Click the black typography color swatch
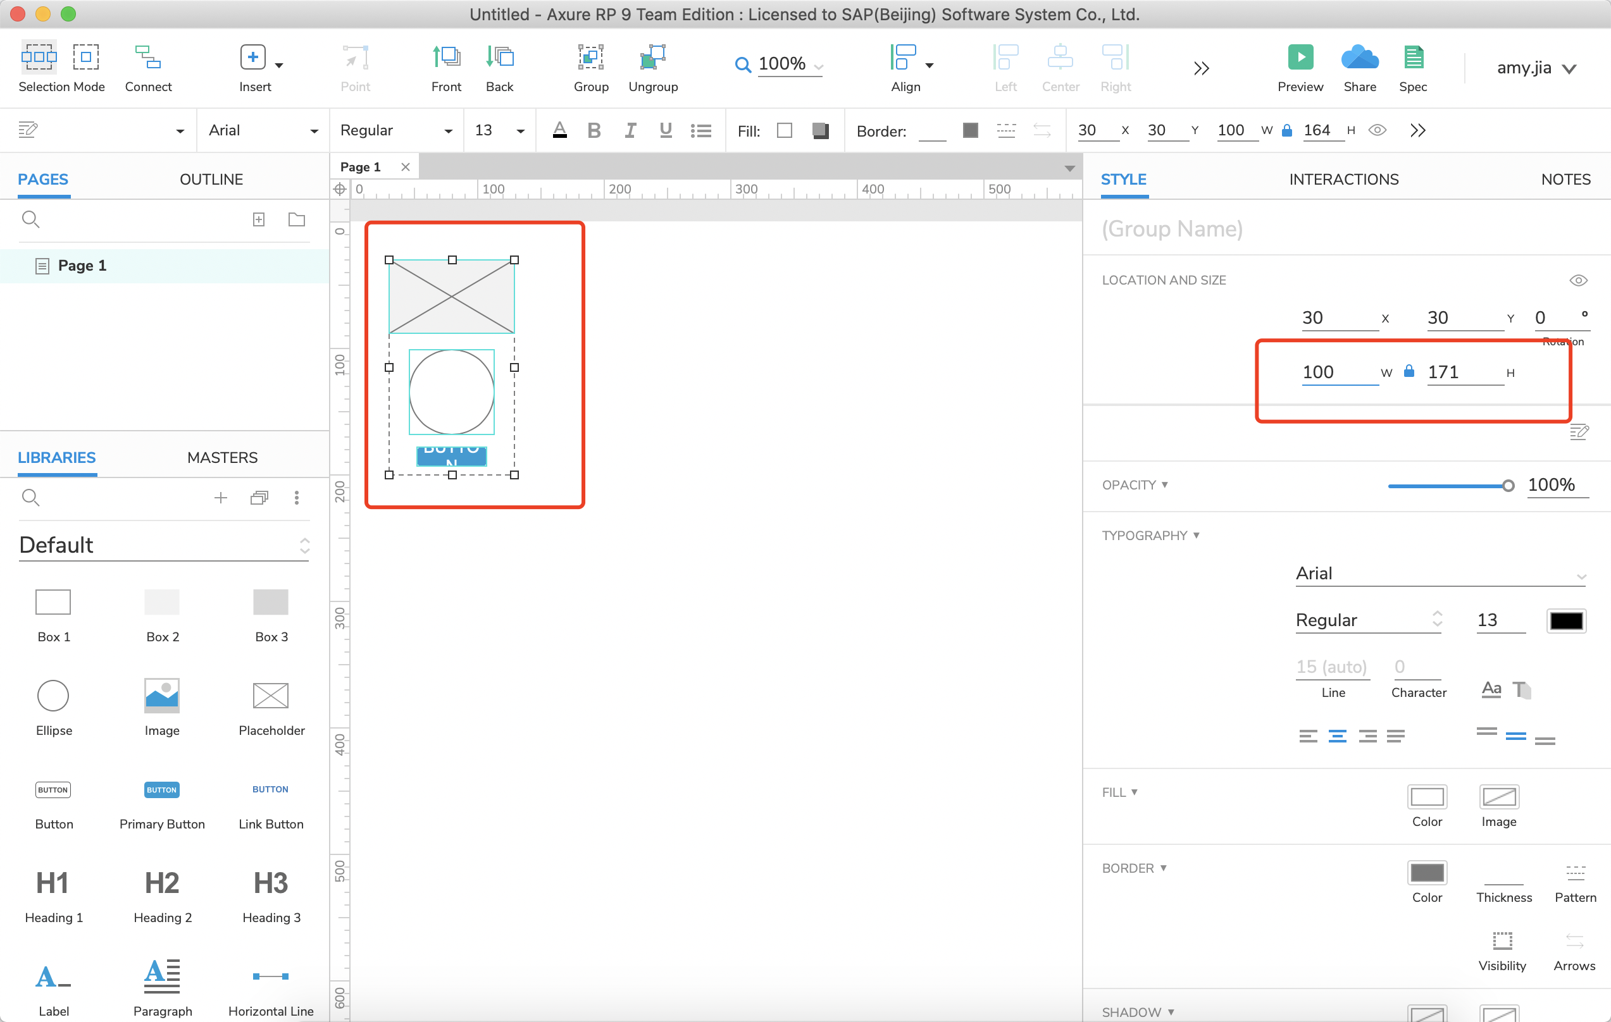 [x=1565, y=620]
